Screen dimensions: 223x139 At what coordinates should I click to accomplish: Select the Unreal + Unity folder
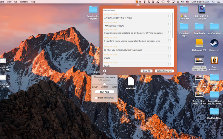click(214, 77)
